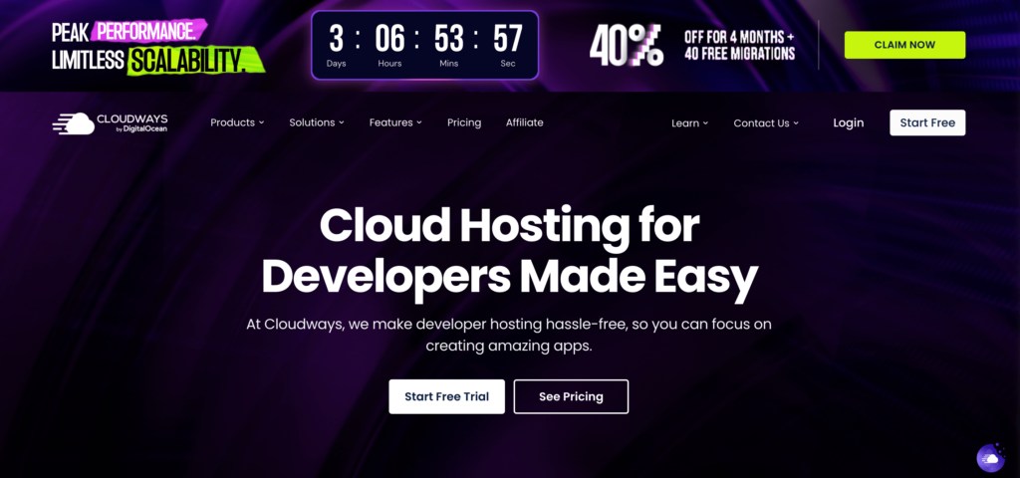The width and height of the screenshot is (1020, 478).
Task: Expand the Learn dropdown menu
Action: pos(689,122)
